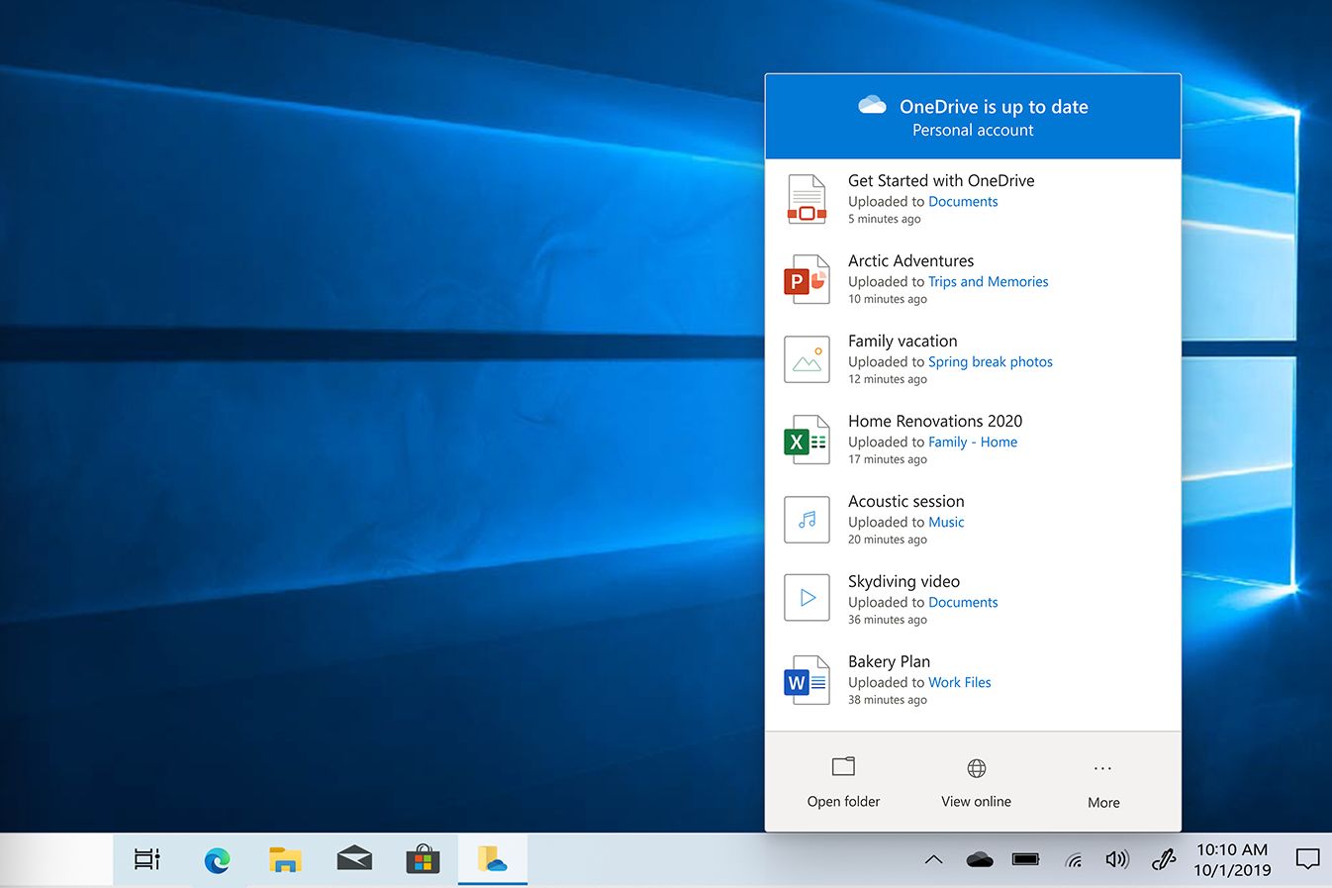1332x888 pixels.
Task: Open the Family vacation photo file icon
Action: (x=807, y=359)
